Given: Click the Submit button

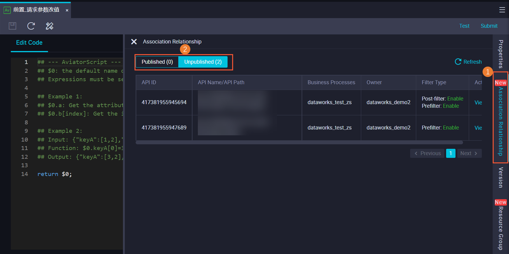Looking at the screenshot, I should pos(489,26).
